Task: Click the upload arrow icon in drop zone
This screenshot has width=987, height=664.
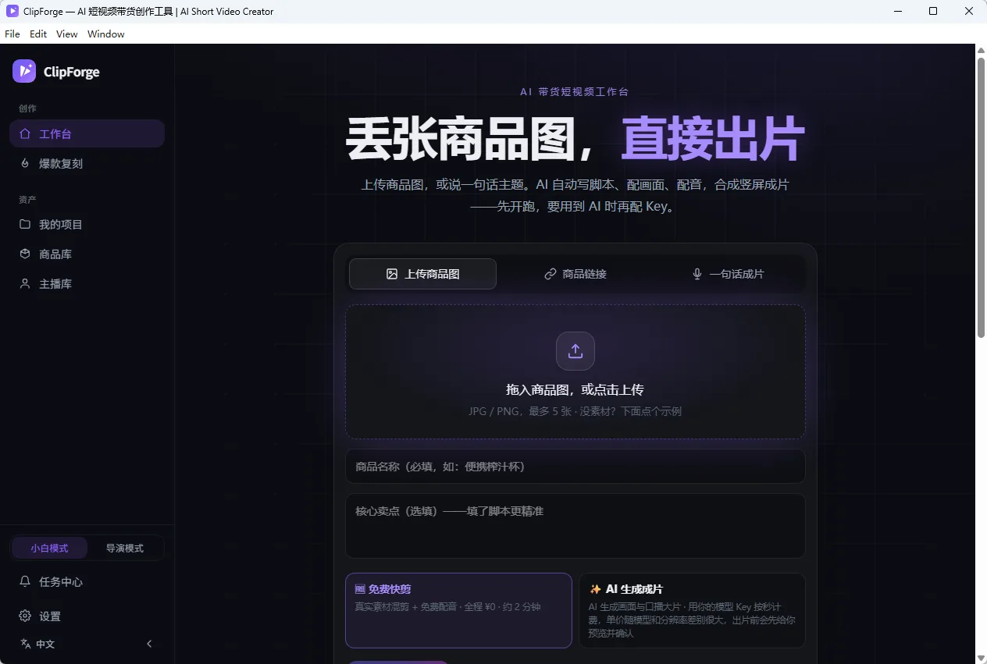Action: [x=575, y=351]
